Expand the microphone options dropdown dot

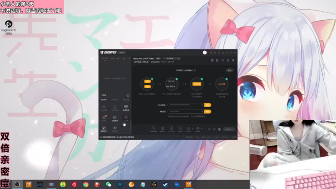tap(192, 129)
